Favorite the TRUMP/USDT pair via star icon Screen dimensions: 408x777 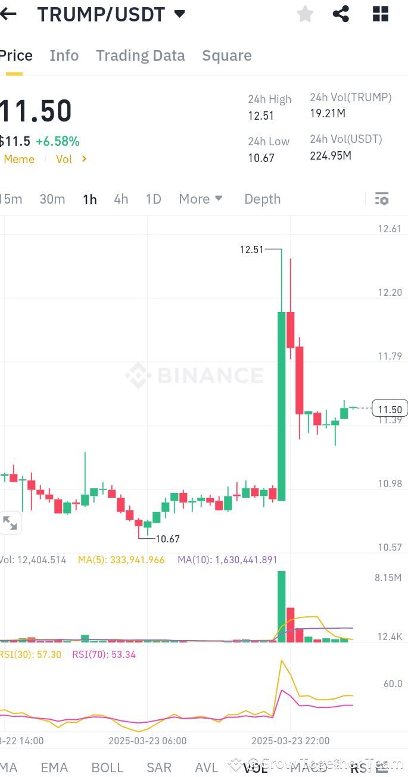304,14
